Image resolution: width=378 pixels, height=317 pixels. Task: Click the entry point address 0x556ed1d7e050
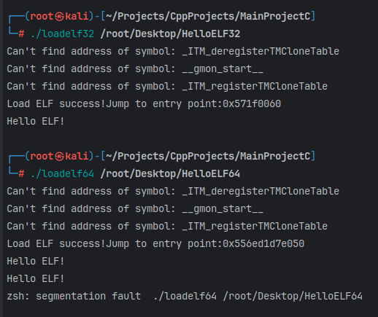pos(263,243)
